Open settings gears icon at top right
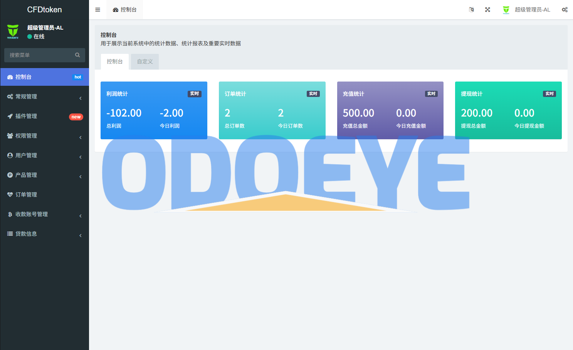The image size is (573, 350). pyautogui.click(x=565, y=10)
